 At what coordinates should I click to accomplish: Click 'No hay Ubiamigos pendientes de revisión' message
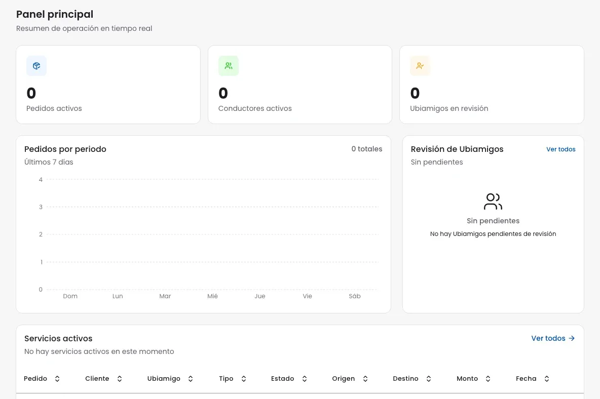[x=493, y=234]
